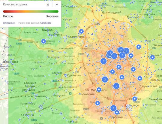Click the parking icon near Одинцово
This screenshot has width=162, height=124.
click(x=71, y=71)
